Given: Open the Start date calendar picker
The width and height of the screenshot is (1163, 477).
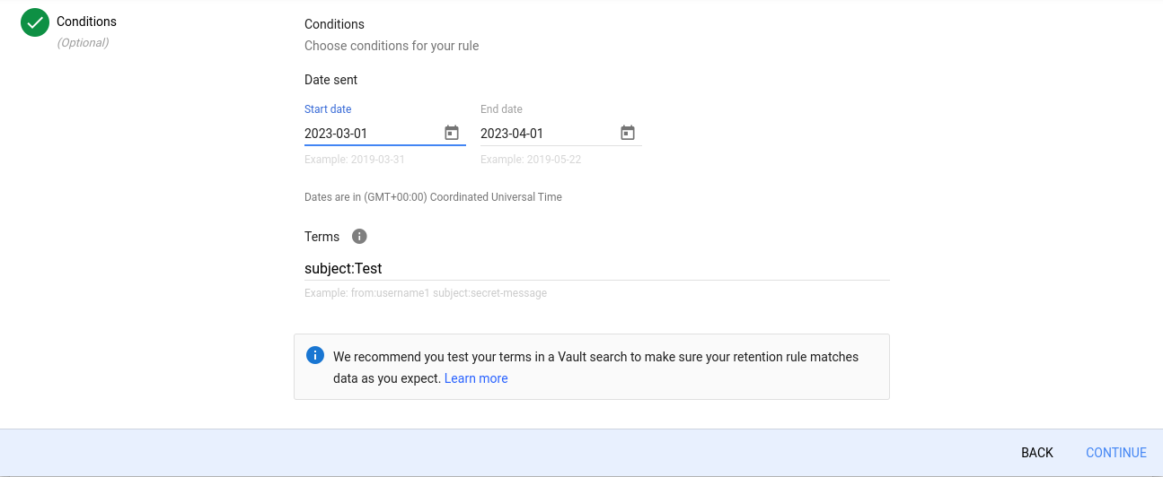Looking at the screenshot, I should 452,133.
